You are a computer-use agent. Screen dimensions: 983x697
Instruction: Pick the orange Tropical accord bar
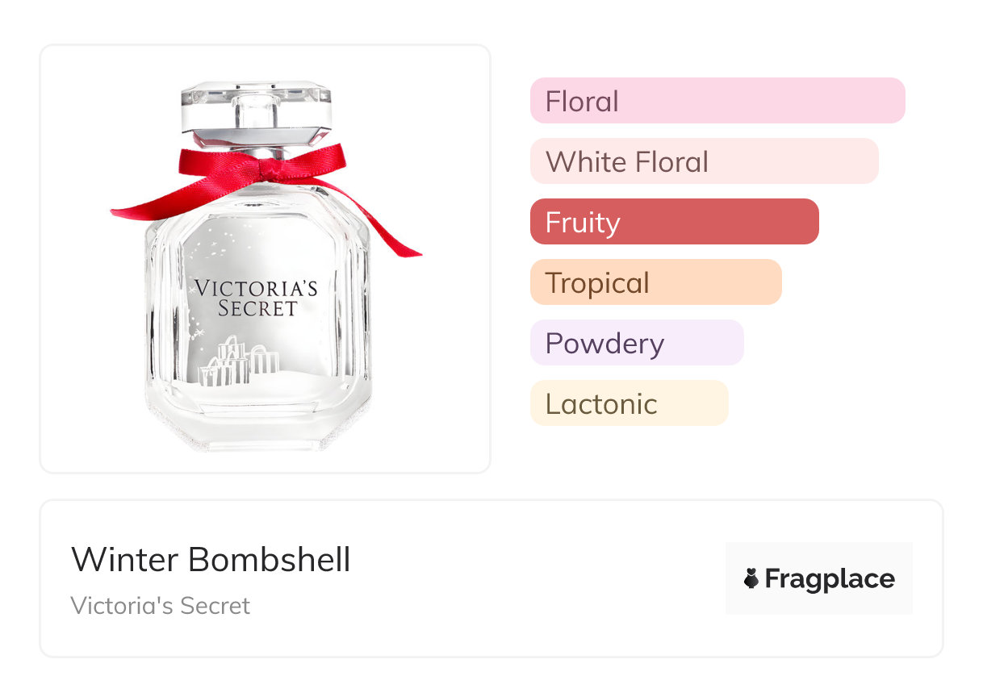[655, 282]
